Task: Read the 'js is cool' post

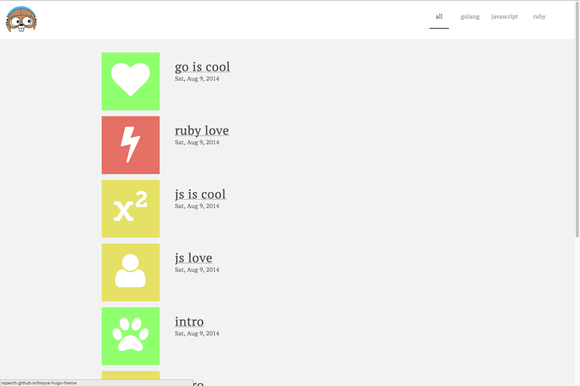Action: pyautogui.click(x=200, y=194)
